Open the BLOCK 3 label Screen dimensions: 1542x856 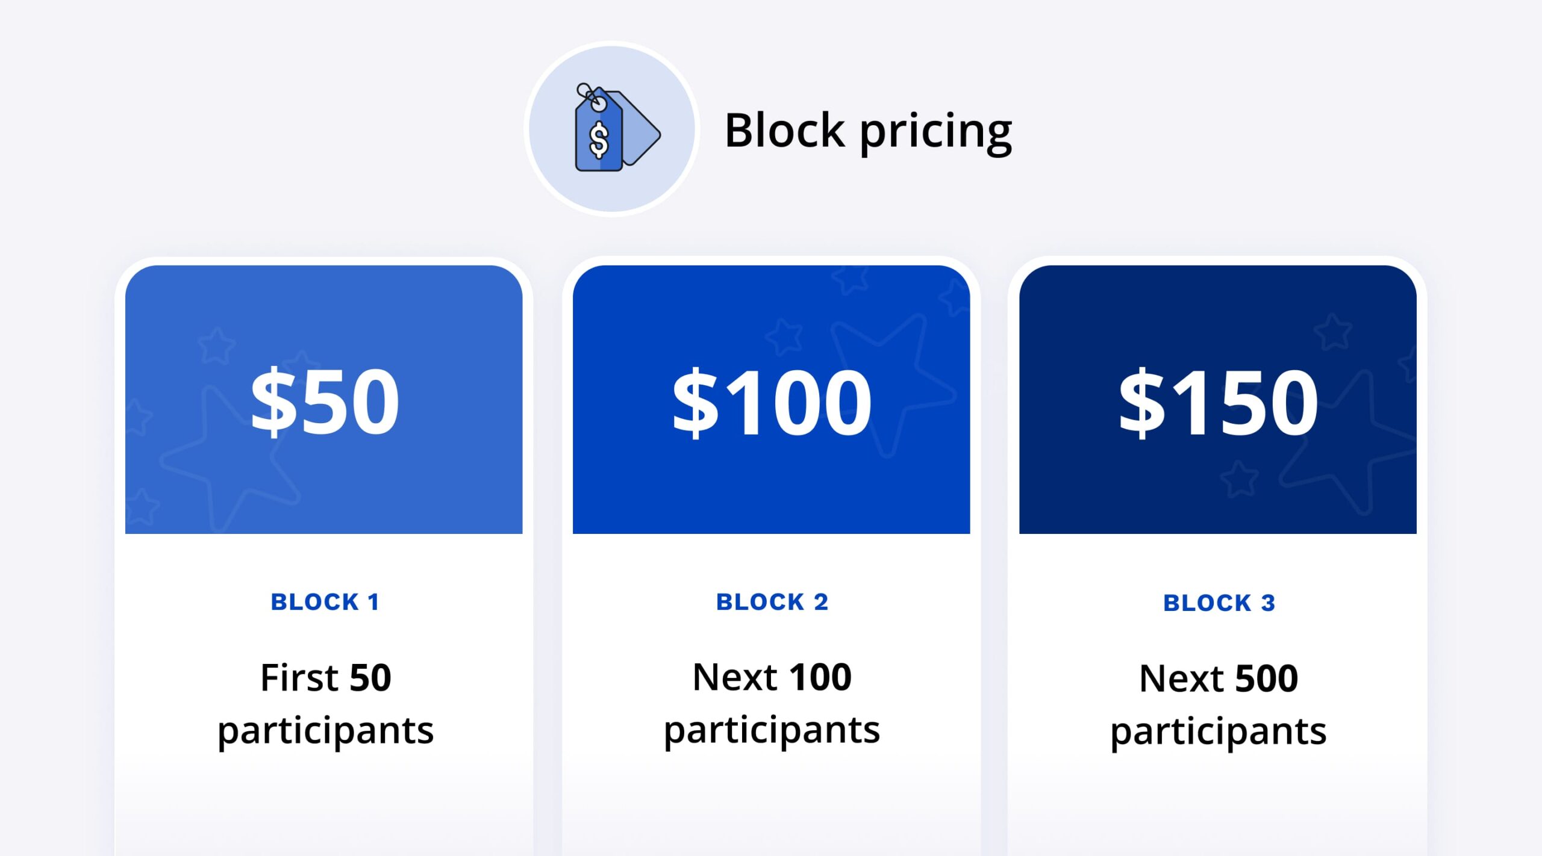pyautogui.click(x=1219, y=603)
